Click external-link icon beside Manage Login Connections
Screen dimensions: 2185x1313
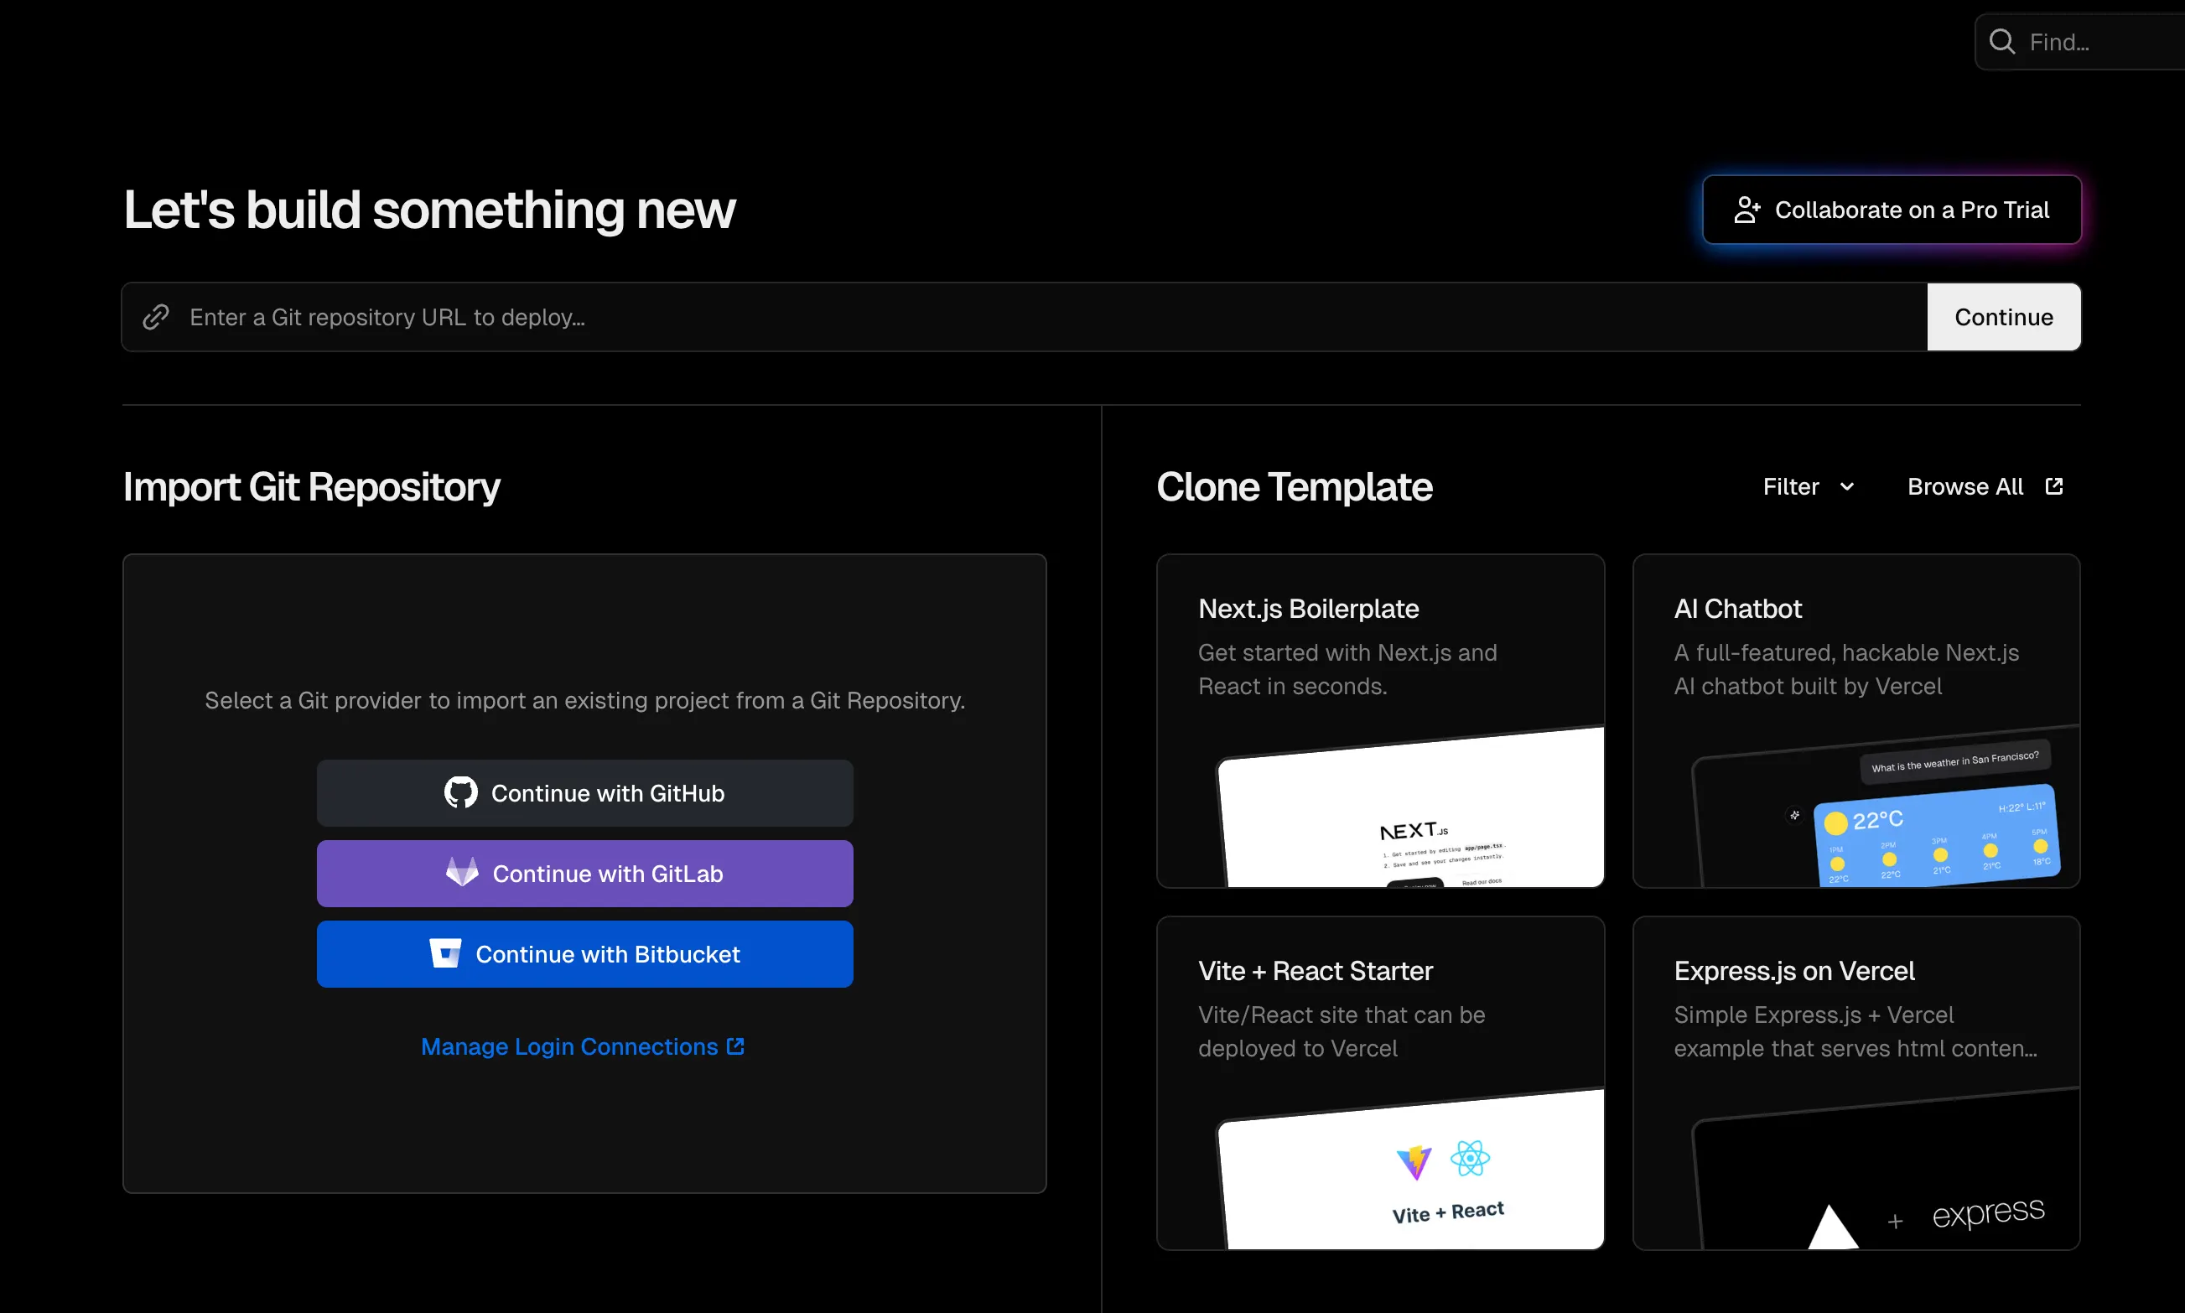pyautogui.click(x=735, y=1046)
